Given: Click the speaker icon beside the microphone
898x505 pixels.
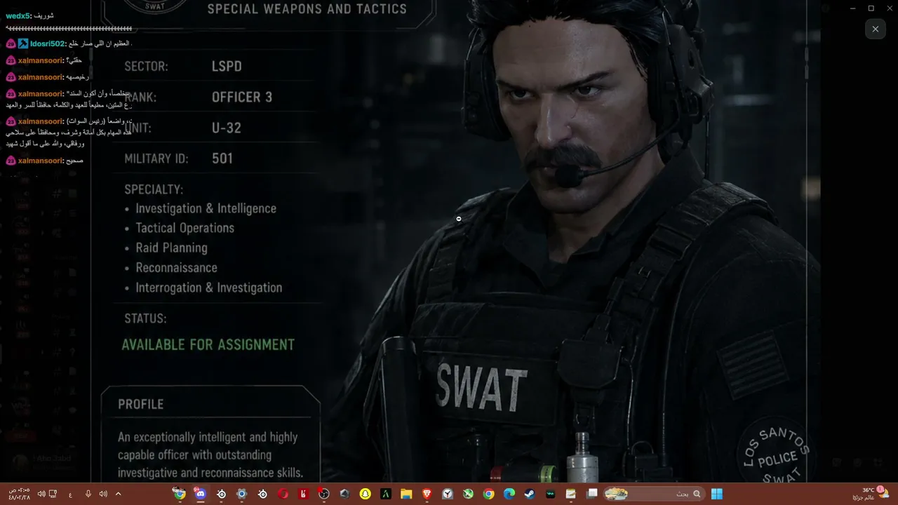Looking at the screenshot, I should pos(103,494).
